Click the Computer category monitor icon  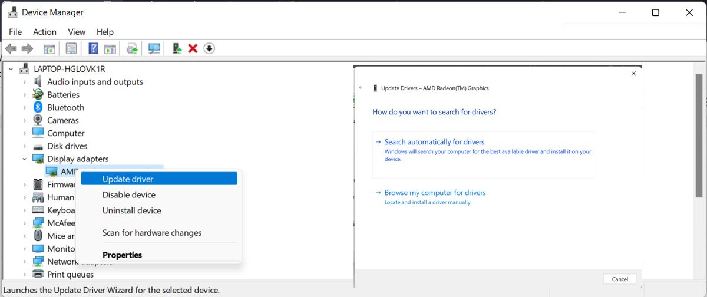pyautogui.click(x=38, y=133)
